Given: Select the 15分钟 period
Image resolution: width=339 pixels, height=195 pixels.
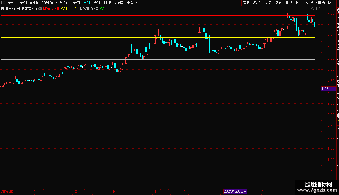Looking at the screenshot, I should 47,3.
